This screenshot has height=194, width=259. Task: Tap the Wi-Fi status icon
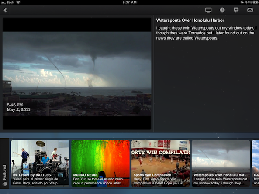(x=18, y=2)
